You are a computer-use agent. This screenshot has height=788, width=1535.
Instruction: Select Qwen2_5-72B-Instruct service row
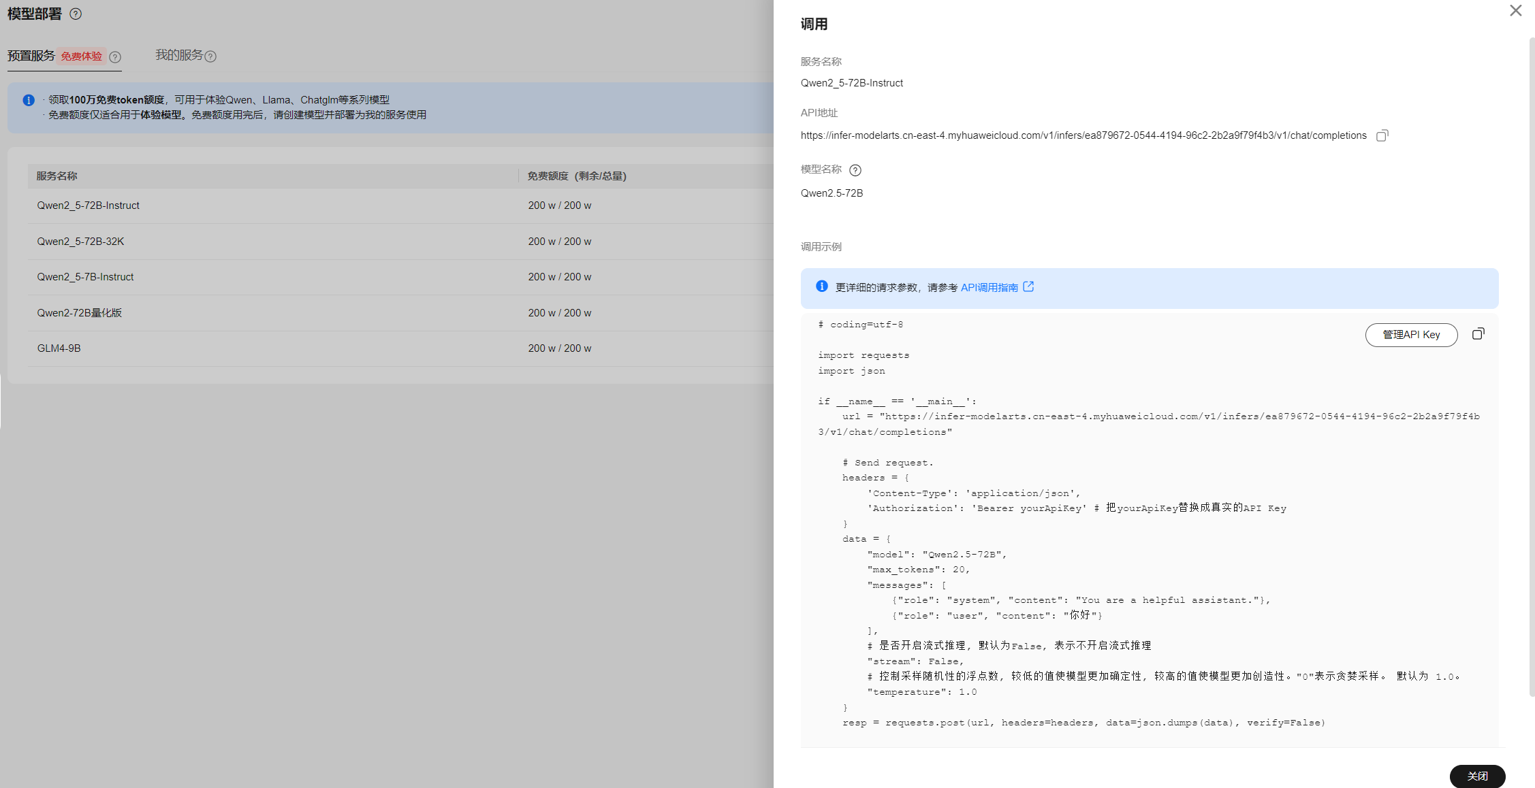coord(89,206)
